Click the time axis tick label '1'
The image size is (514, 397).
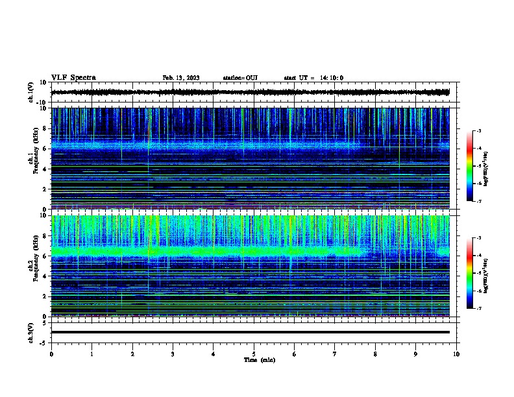pos(92,354)
